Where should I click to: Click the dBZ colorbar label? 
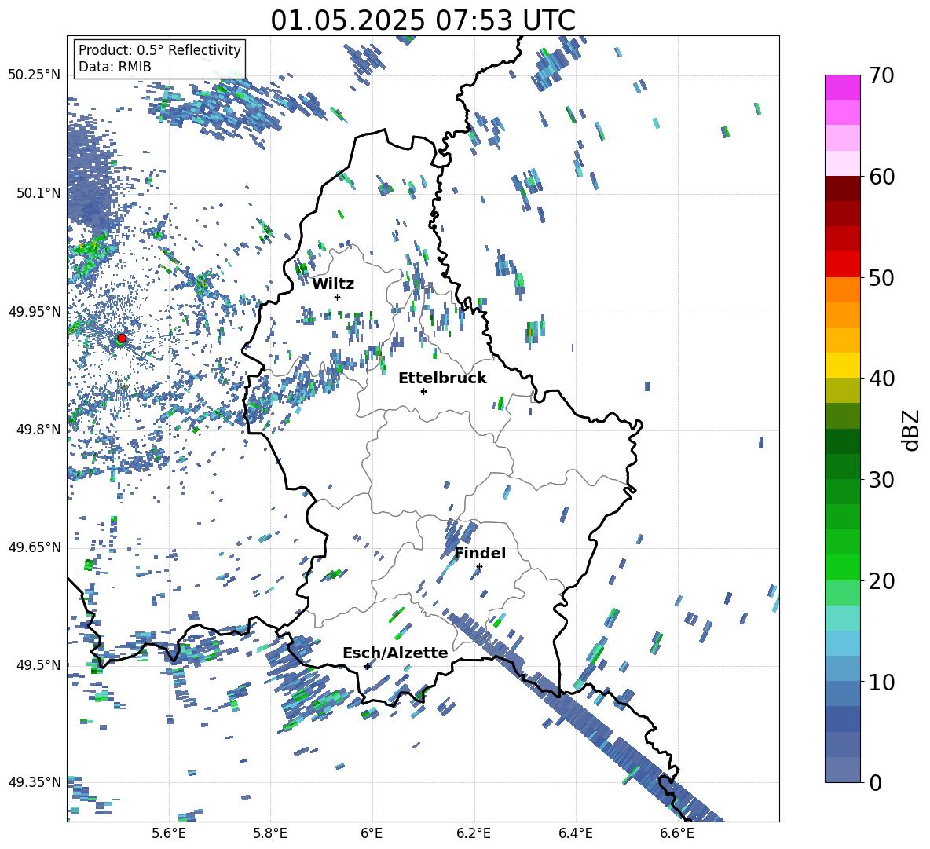(912, 430)
